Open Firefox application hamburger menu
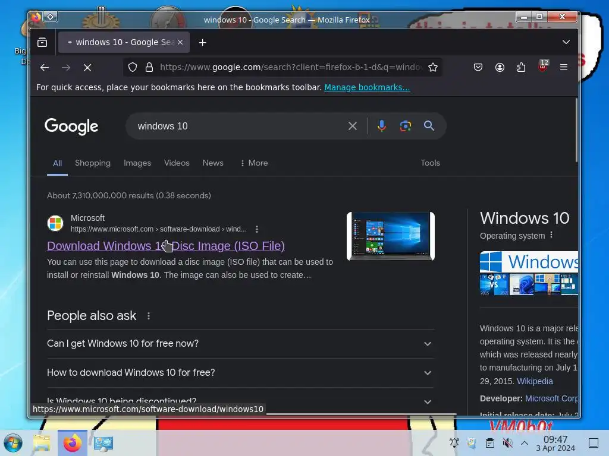 tap(564, 67)
